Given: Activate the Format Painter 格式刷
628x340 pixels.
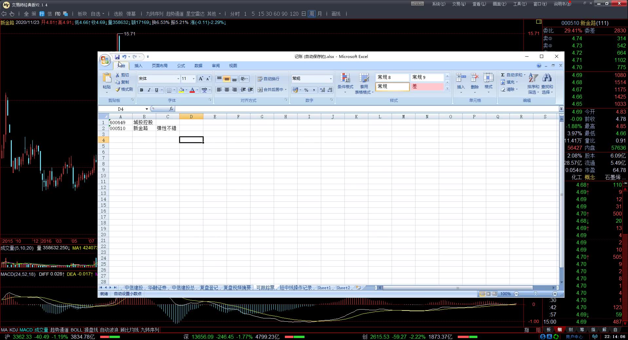Looking at the screenshot, I should click(124, 89).
